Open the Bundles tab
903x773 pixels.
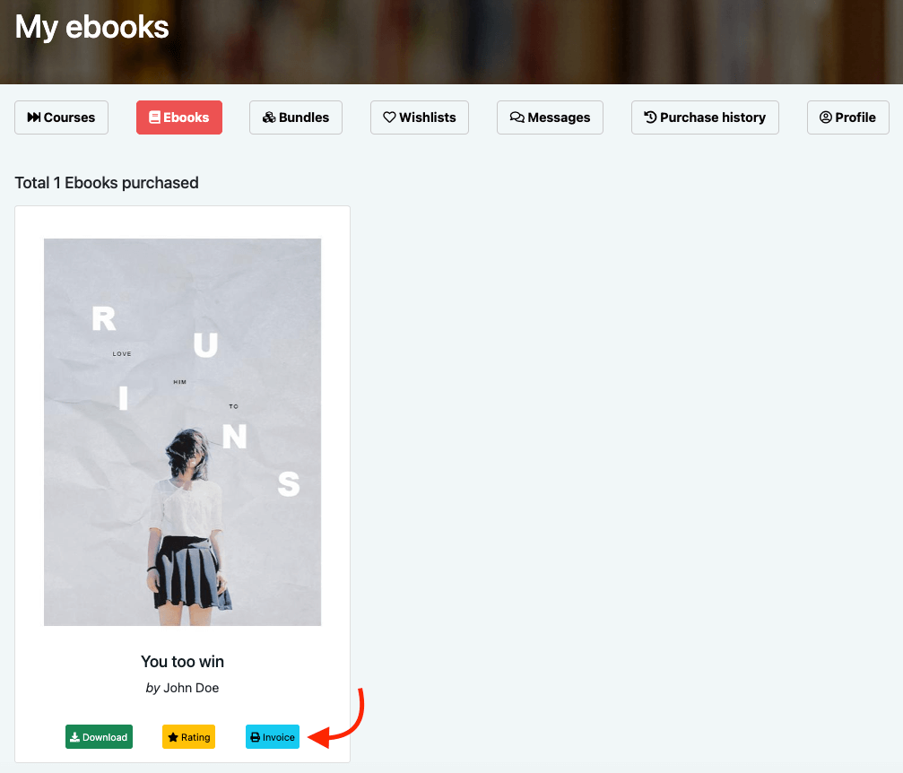click(296, 117)
